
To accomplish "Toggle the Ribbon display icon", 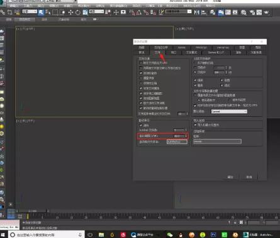I will pos(221,13).
